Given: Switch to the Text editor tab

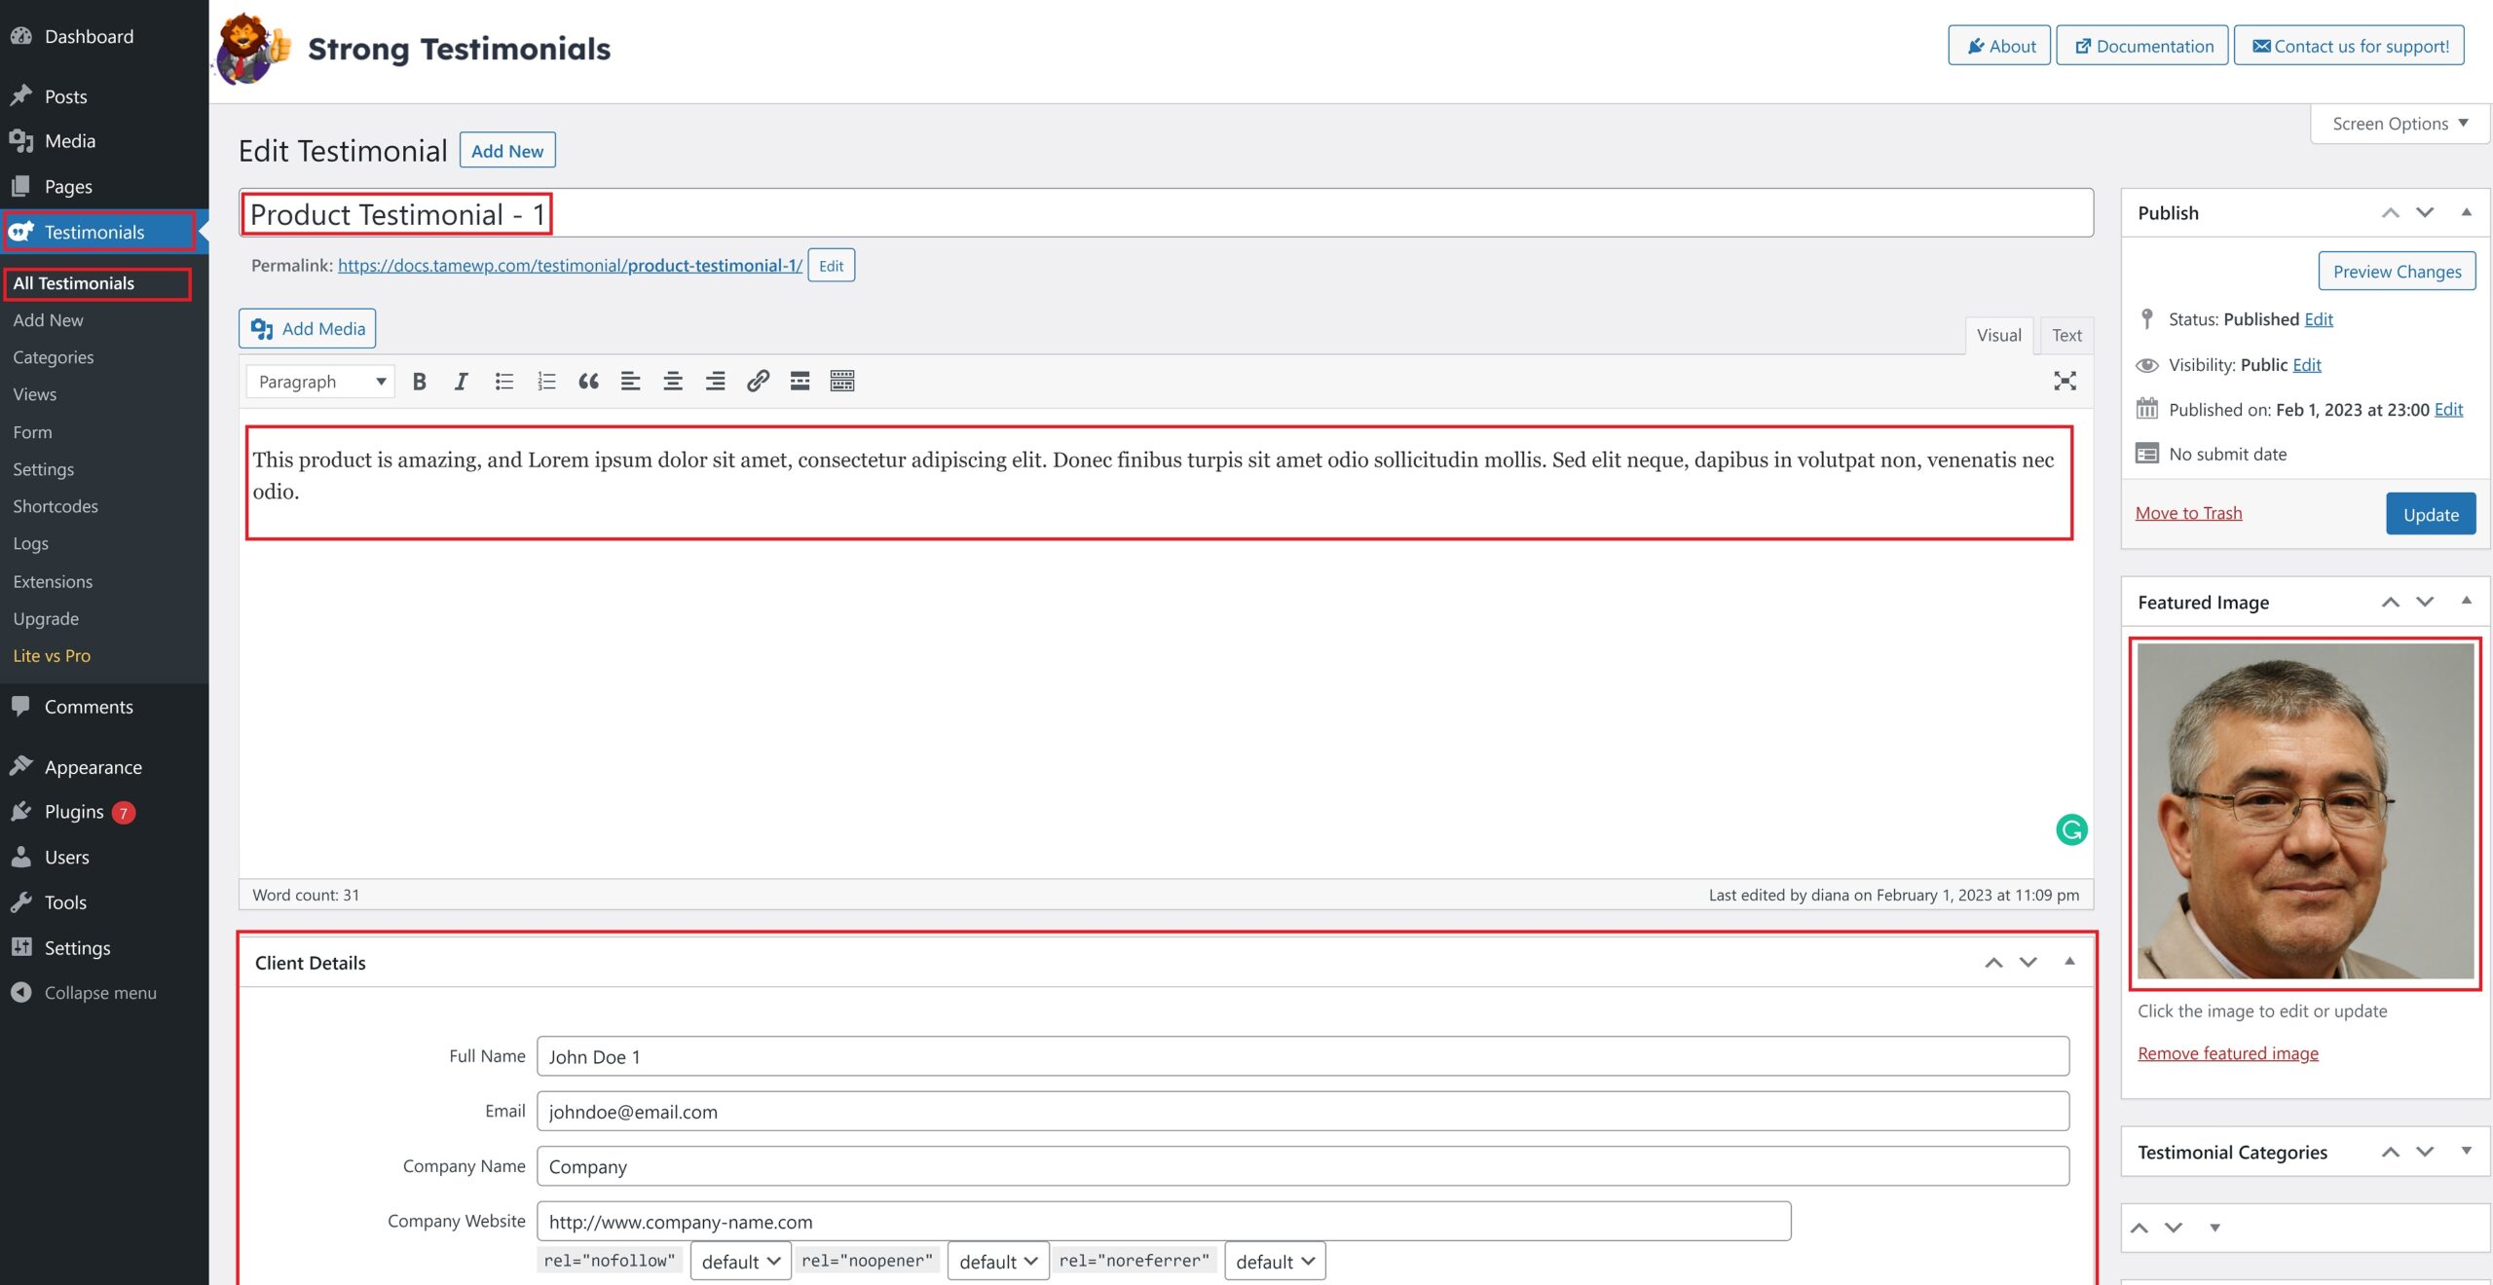Looking at the screenshot, I should coord(2066,335).
